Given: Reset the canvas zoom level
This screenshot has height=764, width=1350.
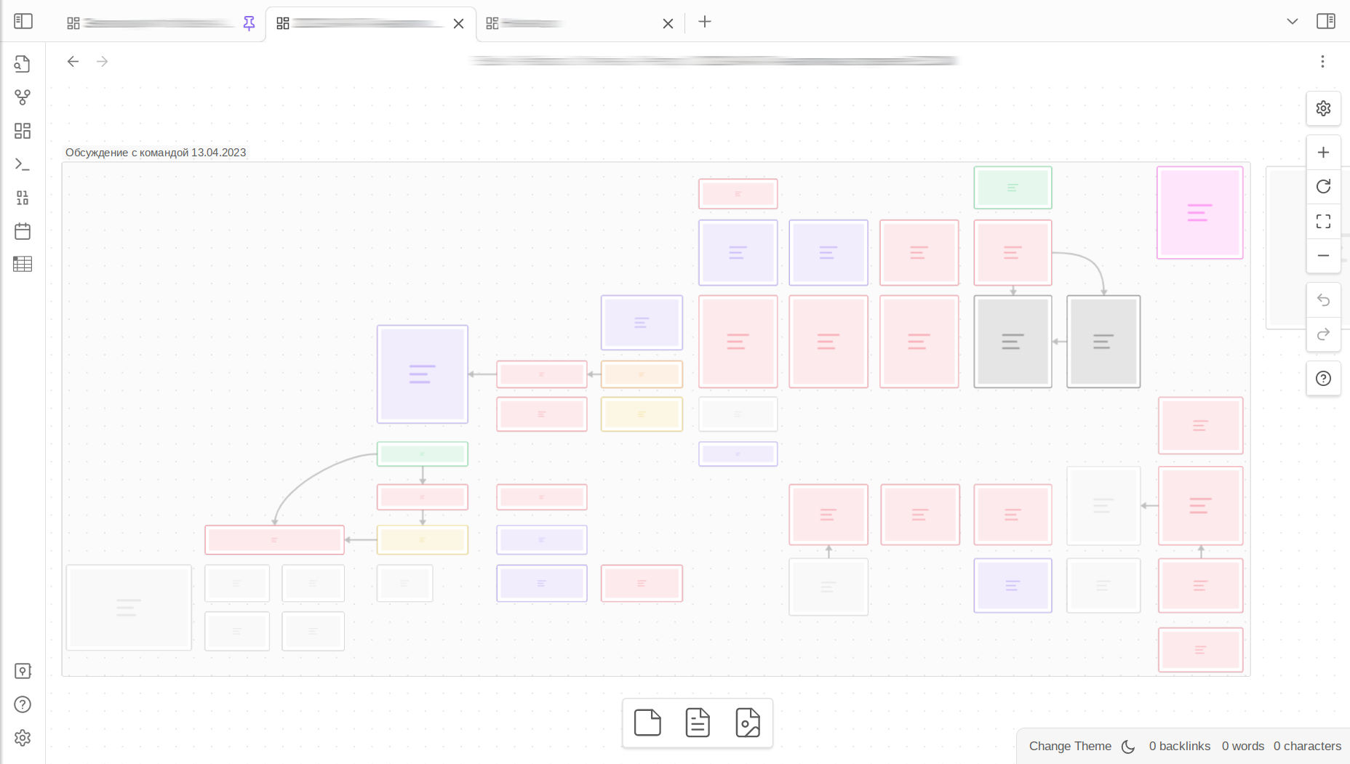Looking at the screenshot, I should [1323, 187].
